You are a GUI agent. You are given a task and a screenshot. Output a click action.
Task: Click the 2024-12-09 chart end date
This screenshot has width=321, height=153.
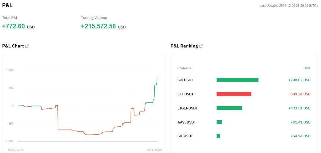[155, 150]
